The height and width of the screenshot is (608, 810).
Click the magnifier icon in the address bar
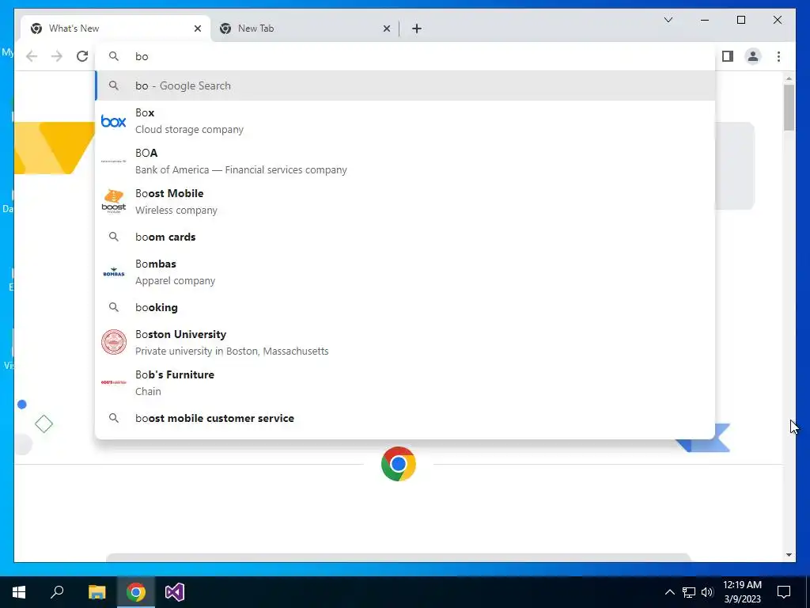pyautogui.click(x=114, y=56)
